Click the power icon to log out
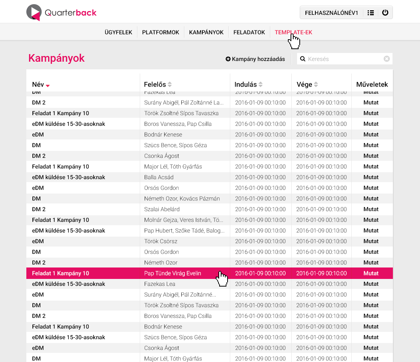The height and width of the screenshot is (362, 420). (385, 13)
